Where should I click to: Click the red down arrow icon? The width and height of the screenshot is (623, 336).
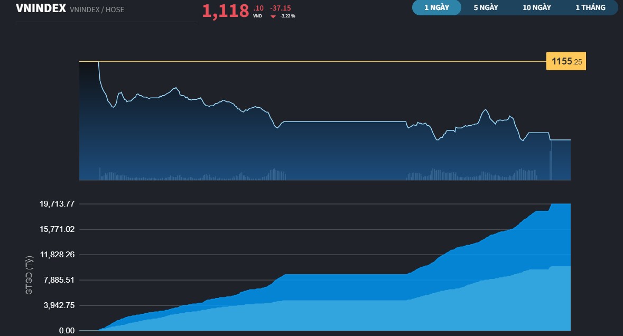pos(273,16)
